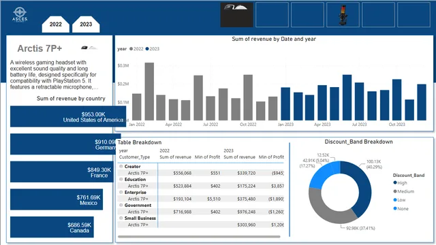Screen dimensions: 436x245
Task: Click the 2023 column group header in table
Action: 228,150
